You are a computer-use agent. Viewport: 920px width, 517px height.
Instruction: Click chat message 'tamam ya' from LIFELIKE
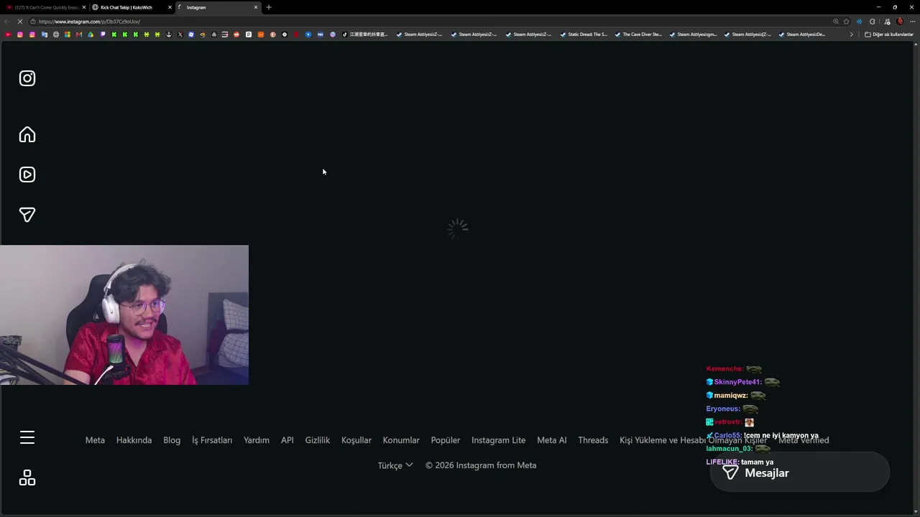click(x=757, y=462)
